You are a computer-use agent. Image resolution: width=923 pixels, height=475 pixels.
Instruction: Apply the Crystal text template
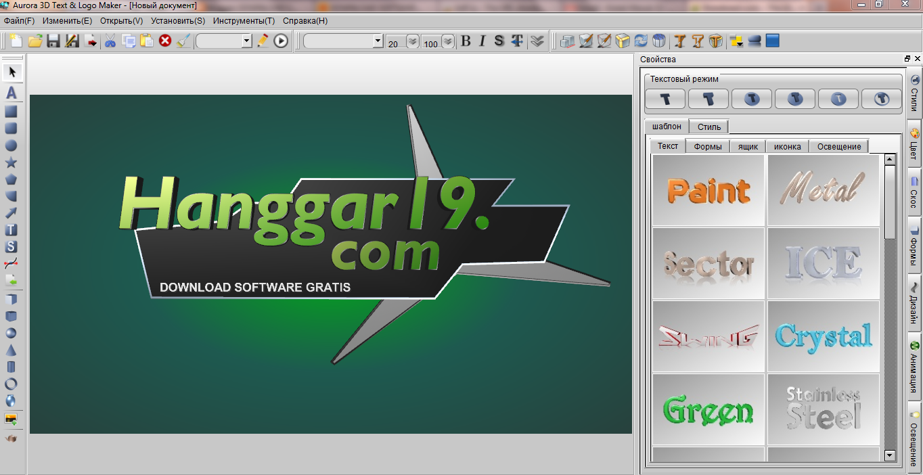824,336
